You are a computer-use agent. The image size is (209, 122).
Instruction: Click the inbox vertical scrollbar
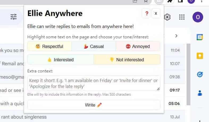tap(189, 74)
